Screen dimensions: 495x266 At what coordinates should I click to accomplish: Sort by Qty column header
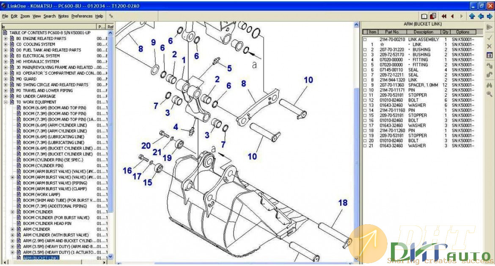(x=445, y=32)
